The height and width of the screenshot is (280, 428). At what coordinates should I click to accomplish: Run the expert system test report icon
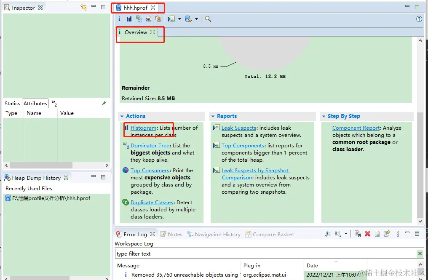coord(171,19)
